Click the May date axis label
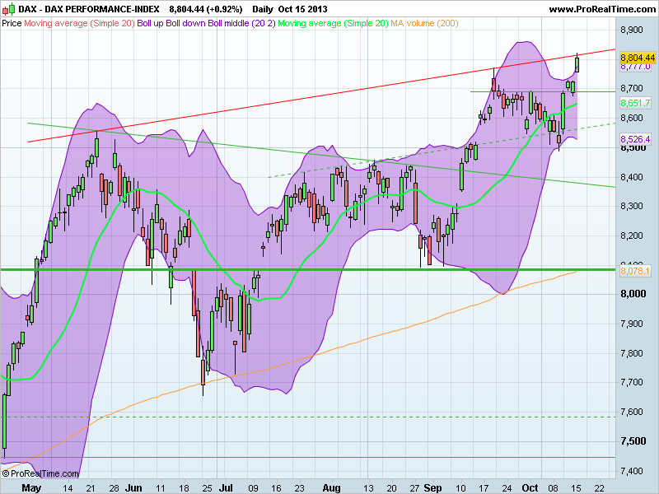Screen dimensions: 659x494 point(31,487)
